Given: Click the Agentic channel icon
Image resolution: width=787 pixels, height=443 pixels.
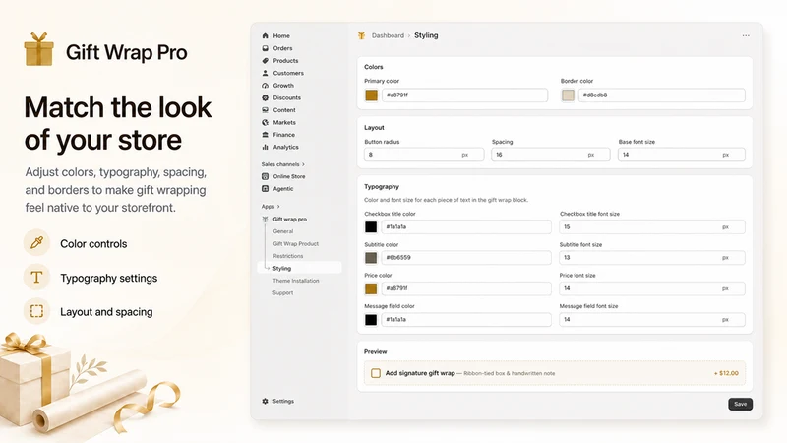Looking at the screenshot, I should (x=265, y=188).
